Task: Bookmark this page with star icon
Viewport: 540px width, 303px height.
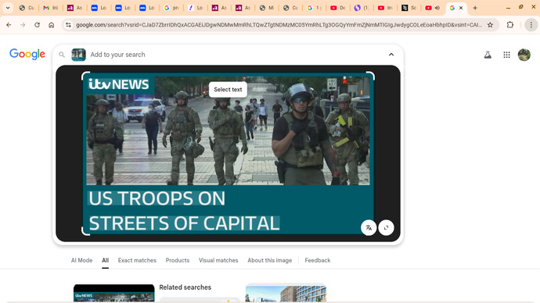Action: (x=490, y=25)
